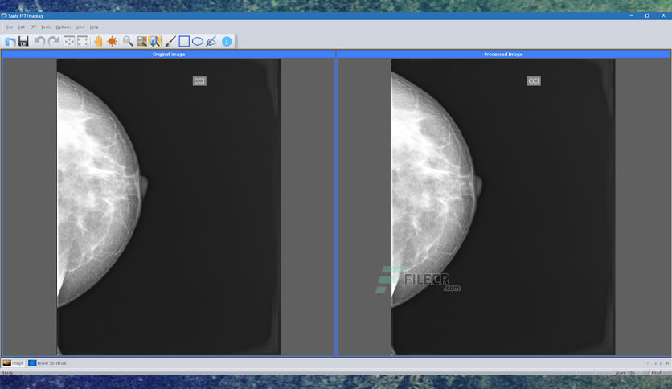Click the CC label on original image
Image resolution: width=672 pixels, height=389 pixels.
(199, 81)
